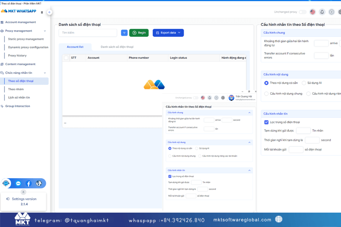Click the play tutorial icon in header
341x227 pixels.
tap(332, 12)
